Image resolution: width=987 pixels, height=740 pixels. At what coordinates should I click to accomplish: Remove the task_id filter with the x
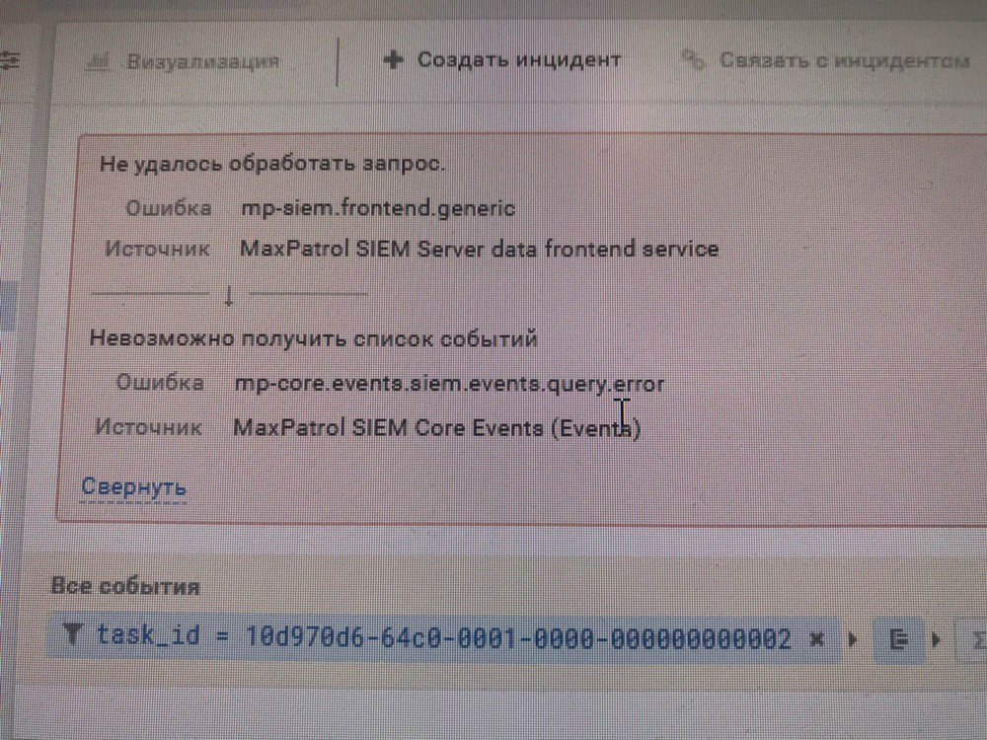click(816, 640)
